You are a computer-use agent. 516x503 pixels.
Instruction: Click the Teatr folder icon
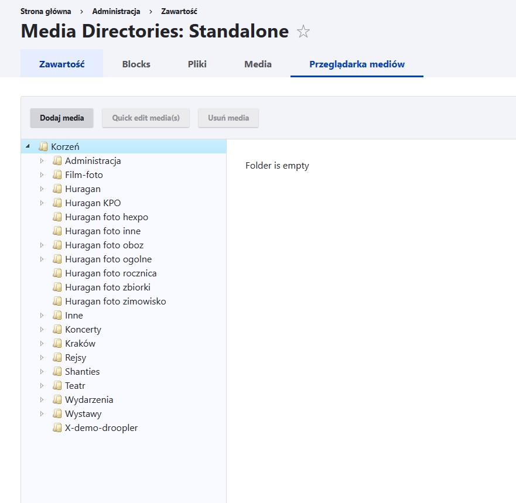[x=57, y=385]
